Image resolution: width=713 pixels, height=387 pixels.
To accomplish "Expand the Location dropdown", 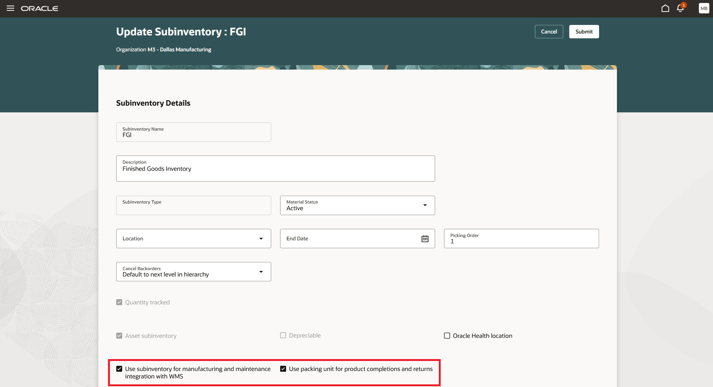I will pyautogui.click(x=261, y=239).
